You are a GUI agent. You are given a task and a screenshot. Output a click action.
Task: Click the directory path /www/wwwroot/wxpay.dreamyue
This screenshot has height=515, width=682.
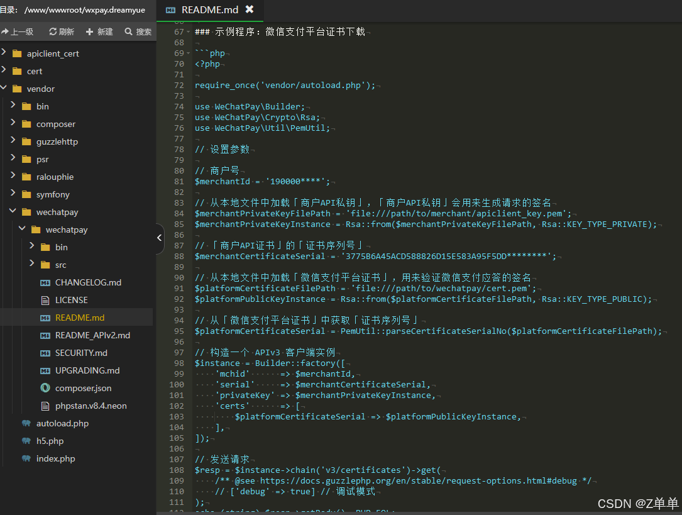[85, 10]
